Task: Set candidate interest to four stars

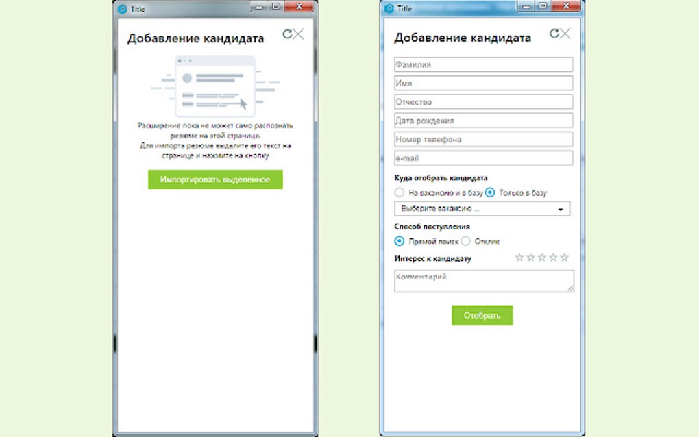Action: [553, 258]
